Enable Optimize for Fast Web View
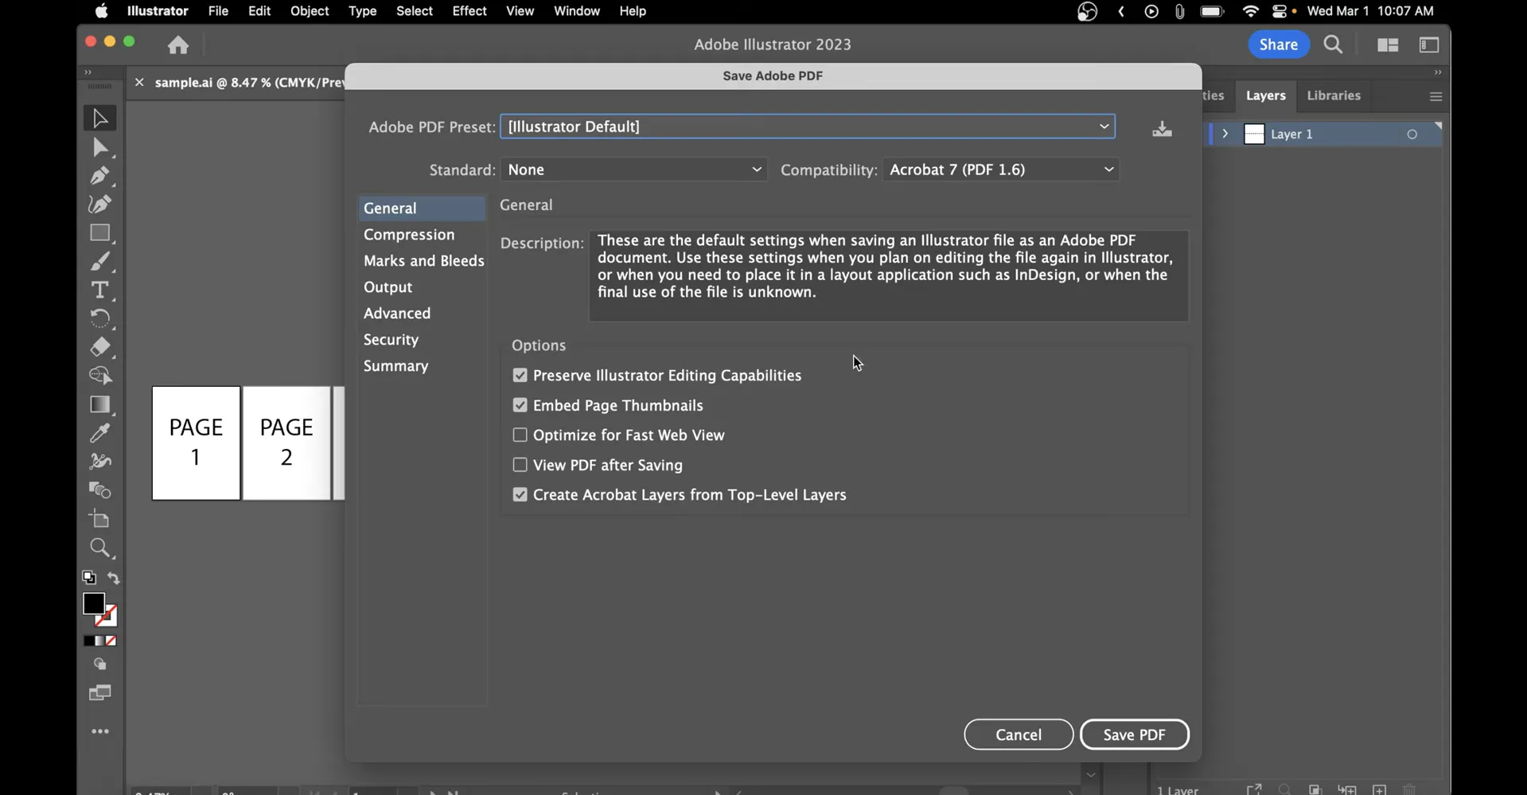This screenshot has height=795, width=1527. 520,435
